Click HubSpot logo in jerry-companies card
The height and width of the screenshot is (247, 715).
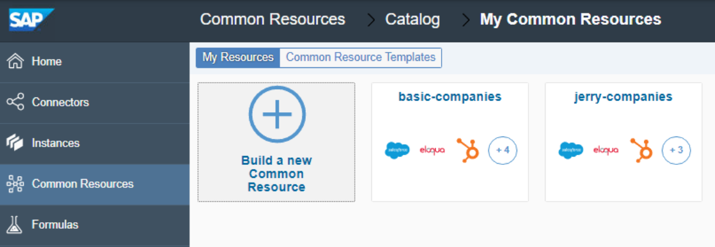click(x=641, y=150)
